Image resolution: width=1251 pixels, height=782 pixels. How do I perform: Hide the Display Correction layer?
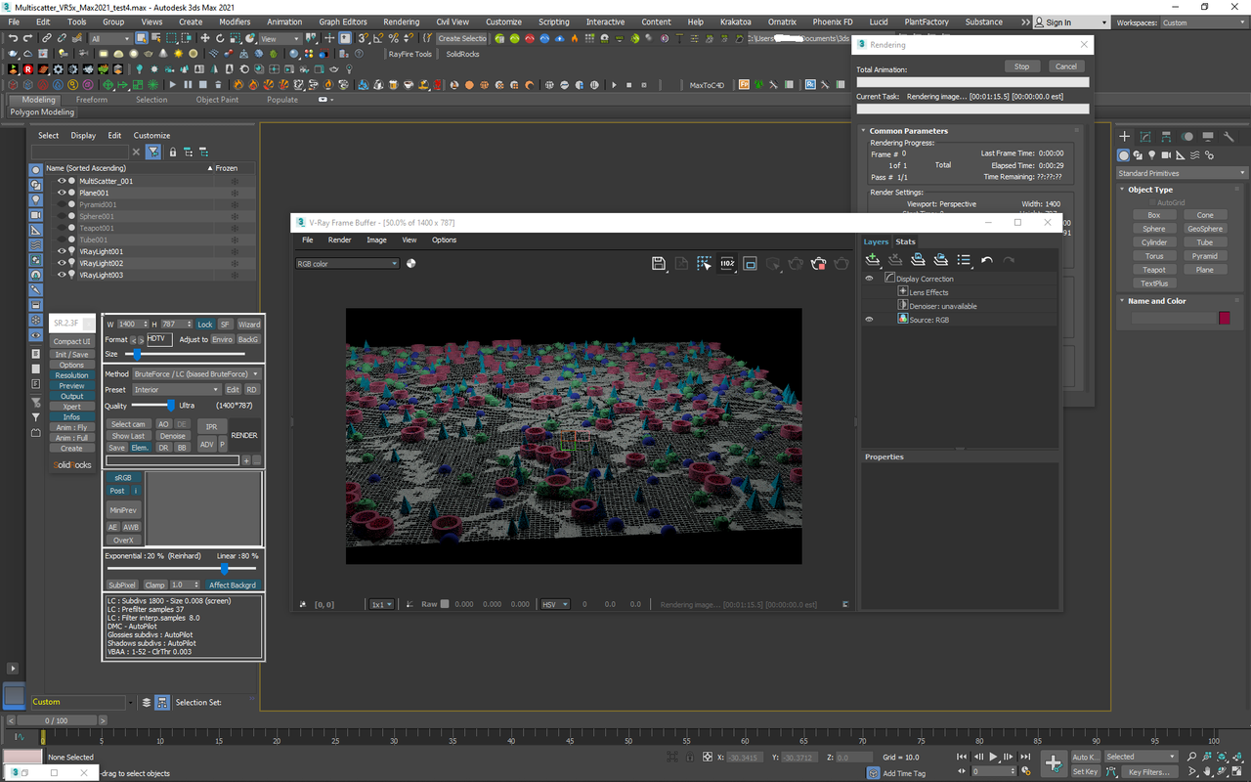869,279
